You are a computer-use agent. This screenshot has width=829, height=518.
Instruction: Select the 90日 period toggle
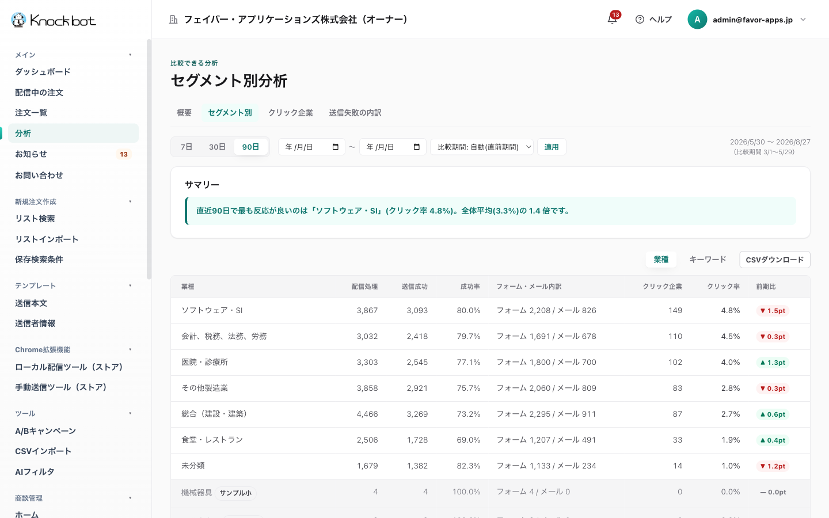point(250,147)
